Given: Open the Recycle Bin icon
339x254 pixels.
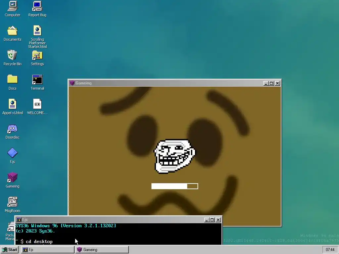Looking at the screenshot, I should point(12,58).
